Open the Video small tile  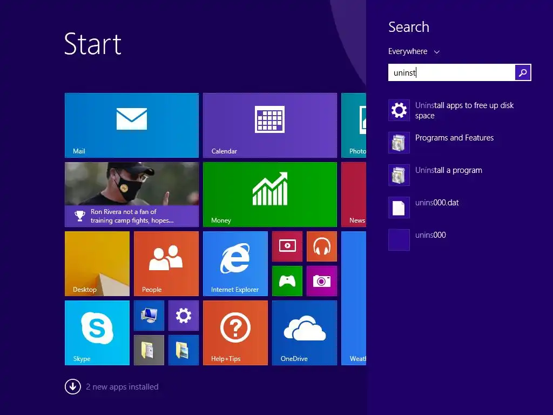[x=287, y=246]
